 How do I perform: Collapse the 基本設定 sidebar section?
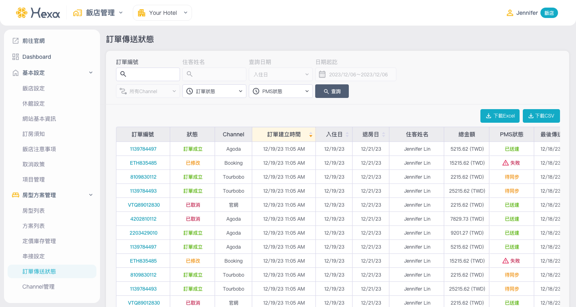pos(91,73)
